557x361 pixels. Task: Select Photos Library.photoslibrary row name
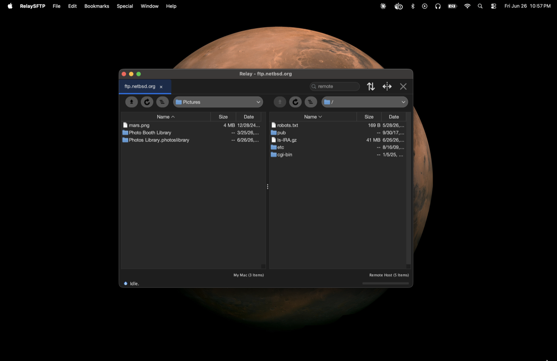[159, 140]
